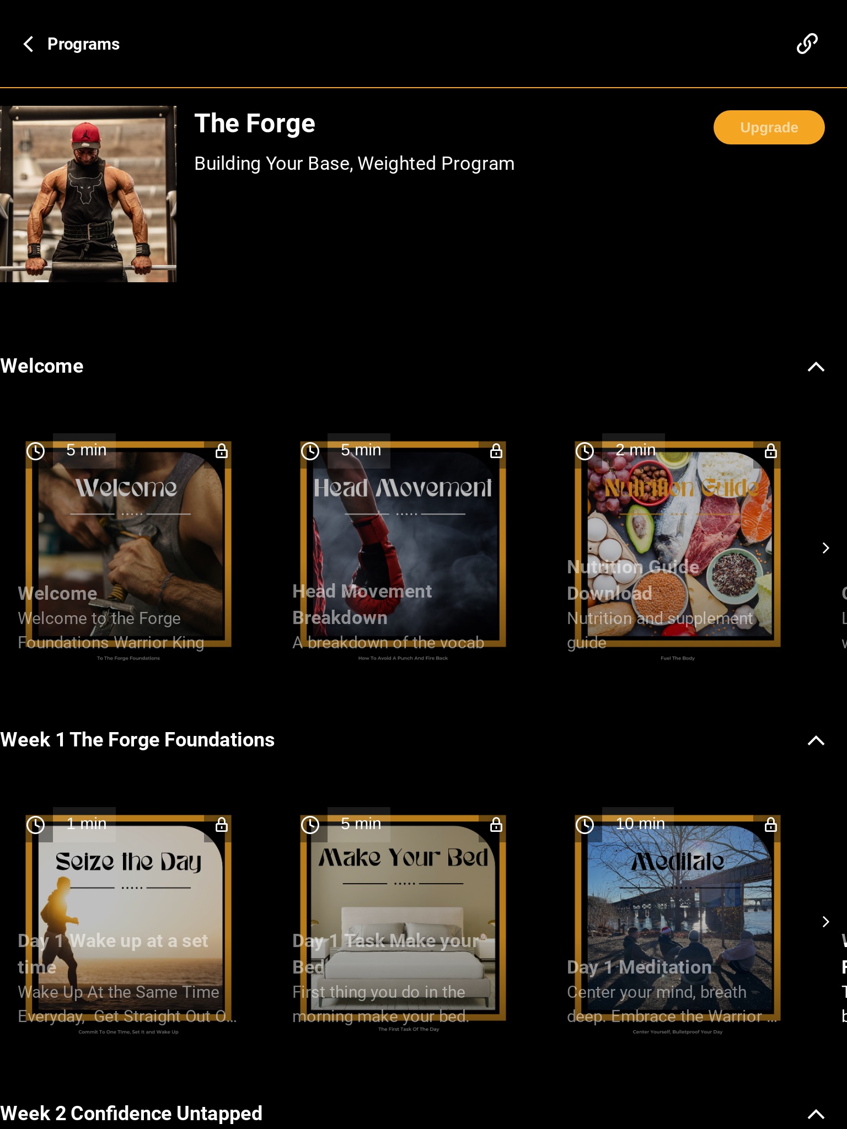Viewport: 847px width, 1129px height.
Task: Click 'Building Your Base, Weighted Program' subtitle
Action: click(x=355, y=164)
